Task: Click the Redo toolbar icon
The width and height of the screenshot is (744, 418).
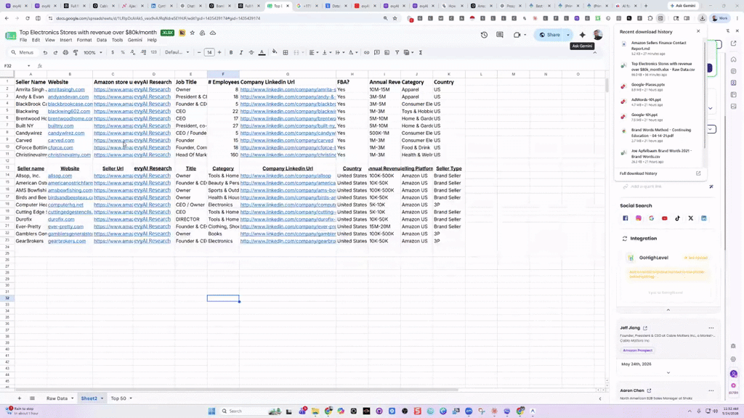Action: click(55, 52)
